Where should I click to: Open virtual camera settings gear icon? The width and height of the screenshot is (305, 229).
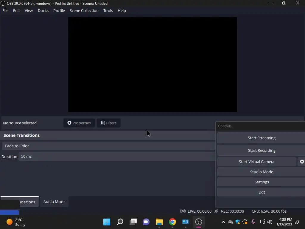(302, 162)
